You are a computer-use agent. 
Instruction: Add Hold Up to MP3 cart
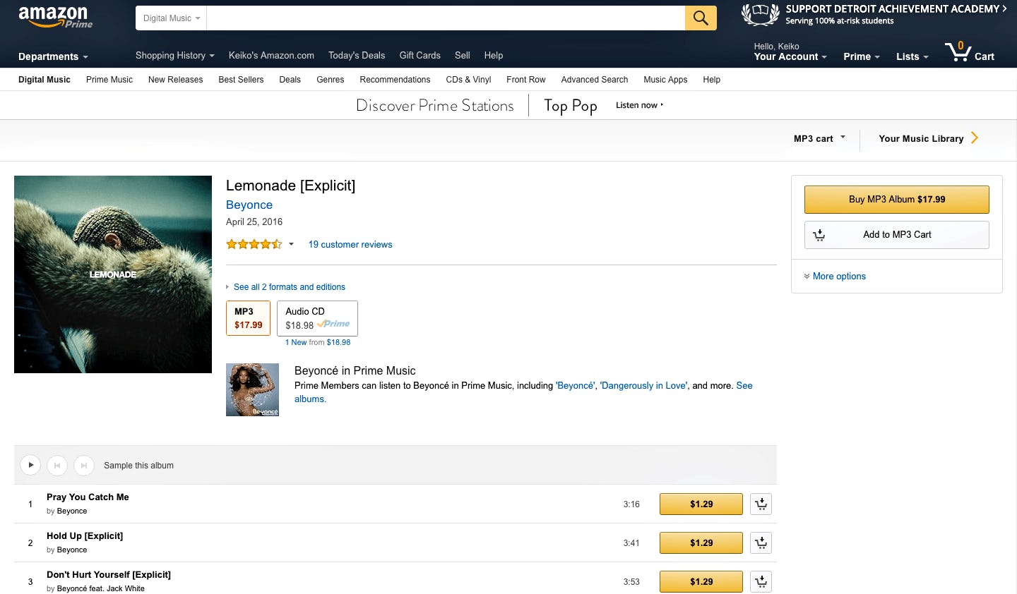[x=761, y=543]
